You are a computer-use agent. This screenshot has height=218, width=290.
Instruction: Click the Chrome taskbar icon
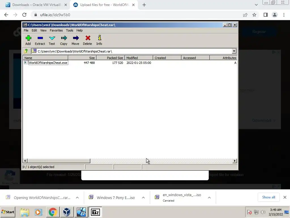point(53,212)
